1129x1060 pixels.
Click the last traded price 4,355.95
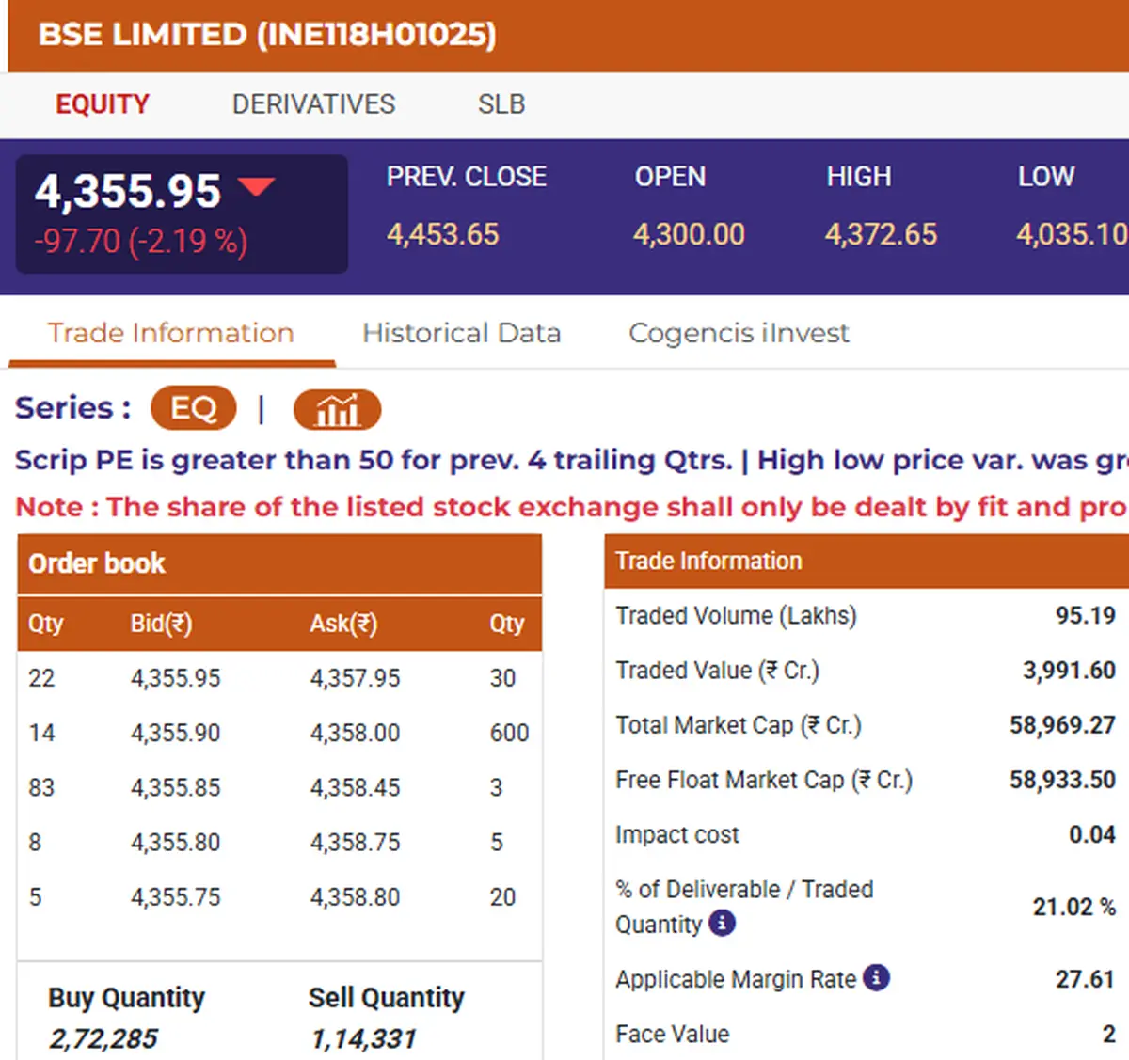(128, 191)
